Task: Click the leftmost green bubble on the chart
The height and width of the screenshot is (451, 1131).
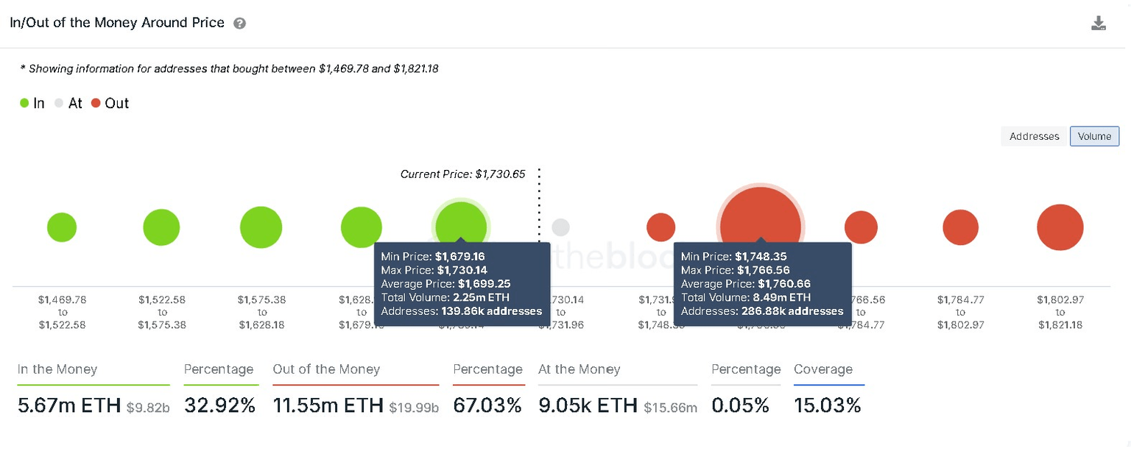Action: pyautogui.click(x=62, y=227)
